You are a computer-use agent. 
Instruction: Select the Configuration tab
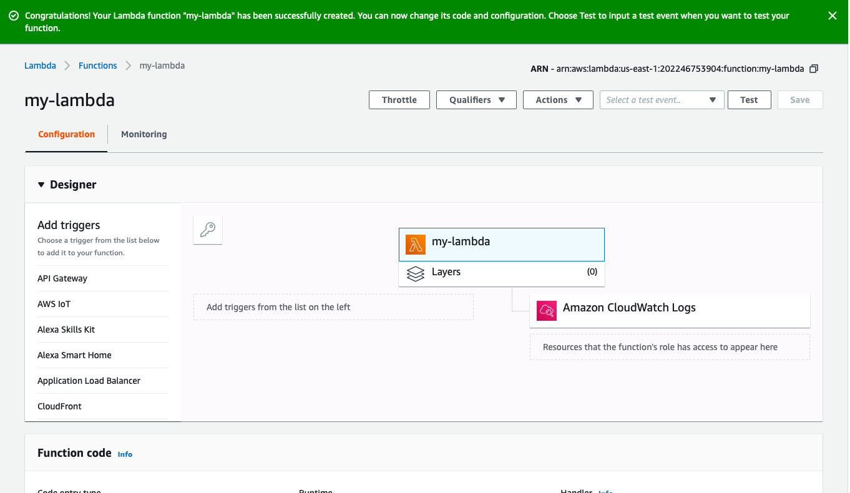point(67,134)
